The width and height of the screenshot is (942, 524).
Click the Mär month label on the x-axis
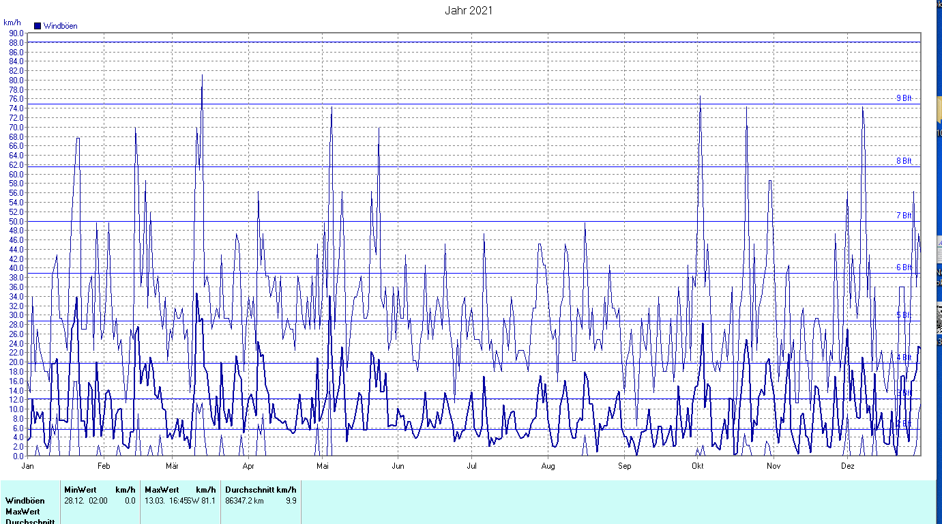[x=172, y=466]
